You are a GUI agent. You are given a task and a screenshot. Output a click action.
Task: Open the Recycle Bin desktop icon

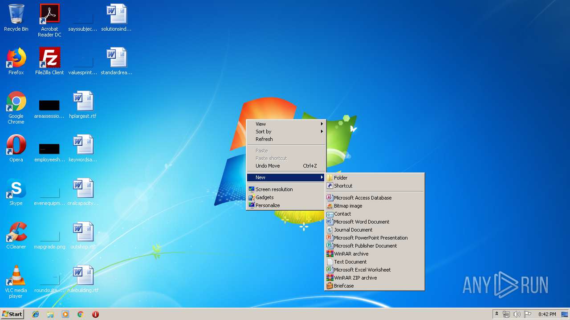pyautogui.click(x=16, y=18)
